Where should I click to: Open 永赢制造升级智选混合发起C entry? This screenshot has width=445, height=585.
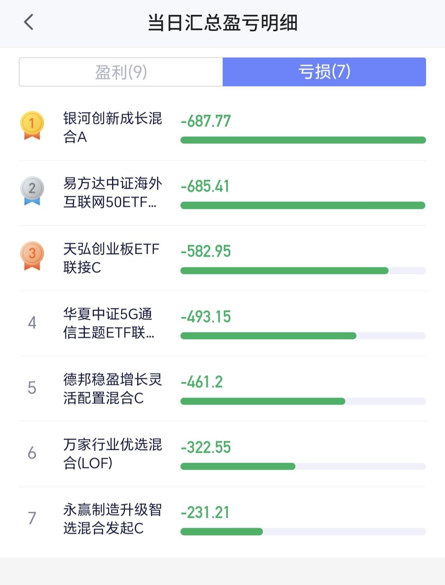click(x=222, y=519)
